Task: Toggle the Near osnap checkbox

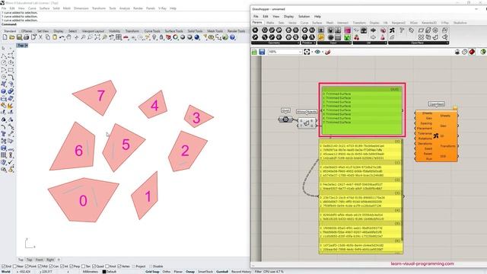Action: pos(15,266)
